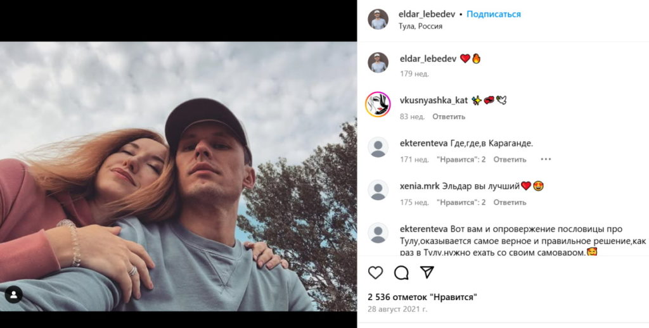This screenshot has height=328, width=649.
Task: Reply to vkusnyashka_kat's comment
Action: pyautogui.click(x=449, y=117)
